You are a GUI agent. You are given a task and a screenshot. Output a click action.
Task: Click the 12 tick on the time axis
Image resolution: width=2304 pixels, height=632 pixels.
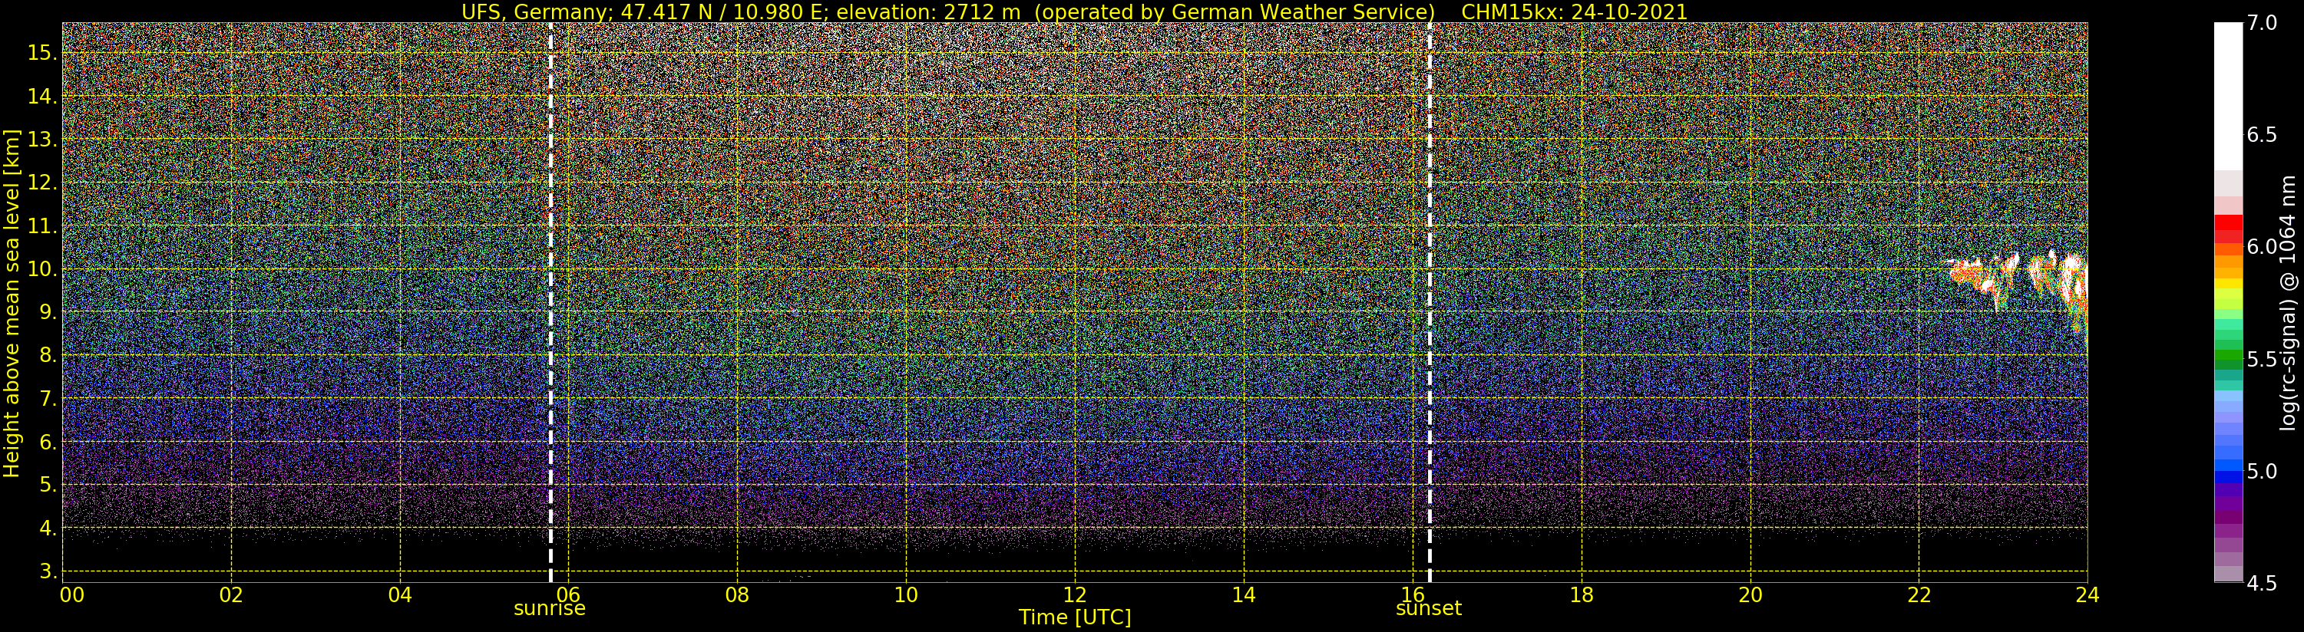click(1074, 595)
